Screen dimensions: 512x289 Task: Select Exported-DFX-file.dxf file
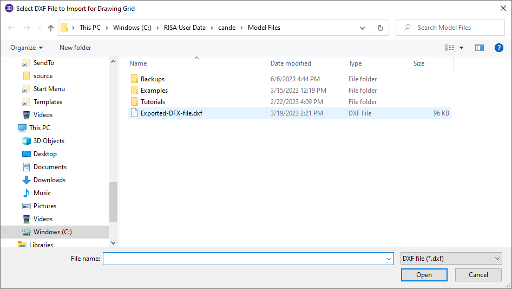pos(172,113)
